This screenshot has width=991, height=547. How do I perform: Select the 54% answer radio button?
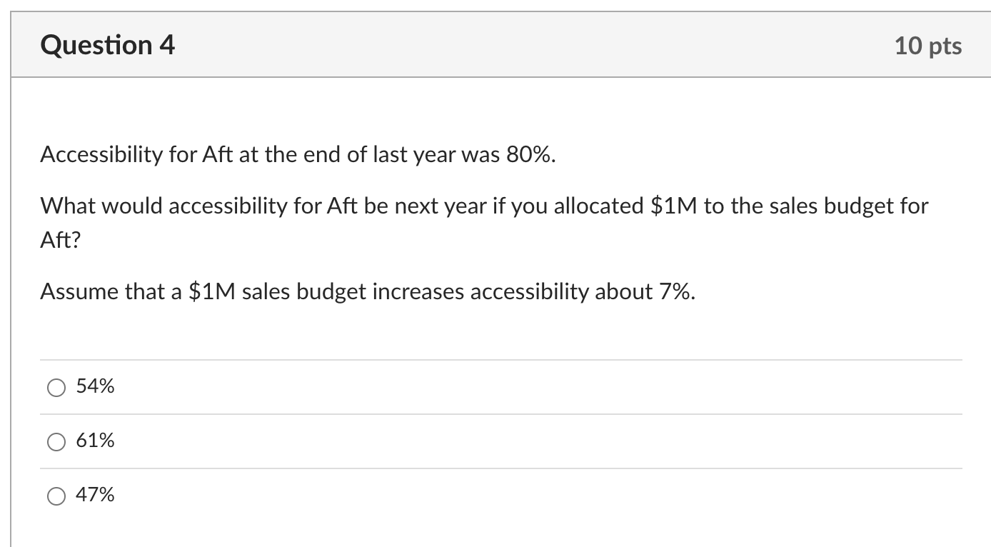56,387
